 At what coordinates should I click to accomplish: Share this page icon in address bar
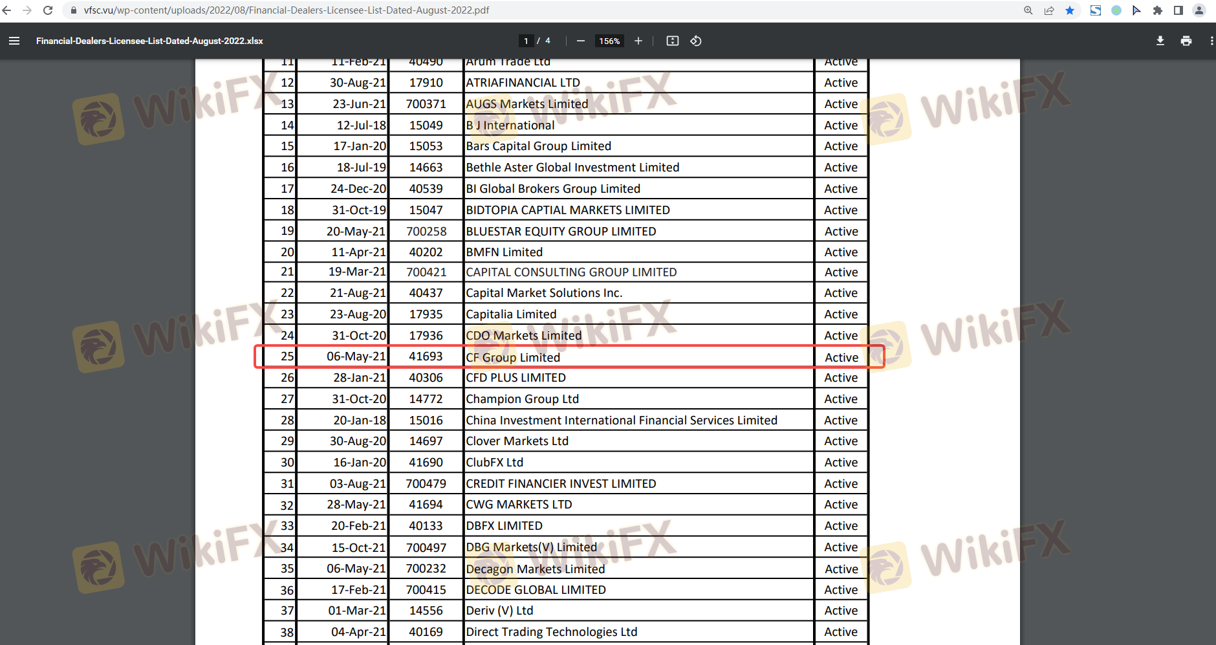1049,10
